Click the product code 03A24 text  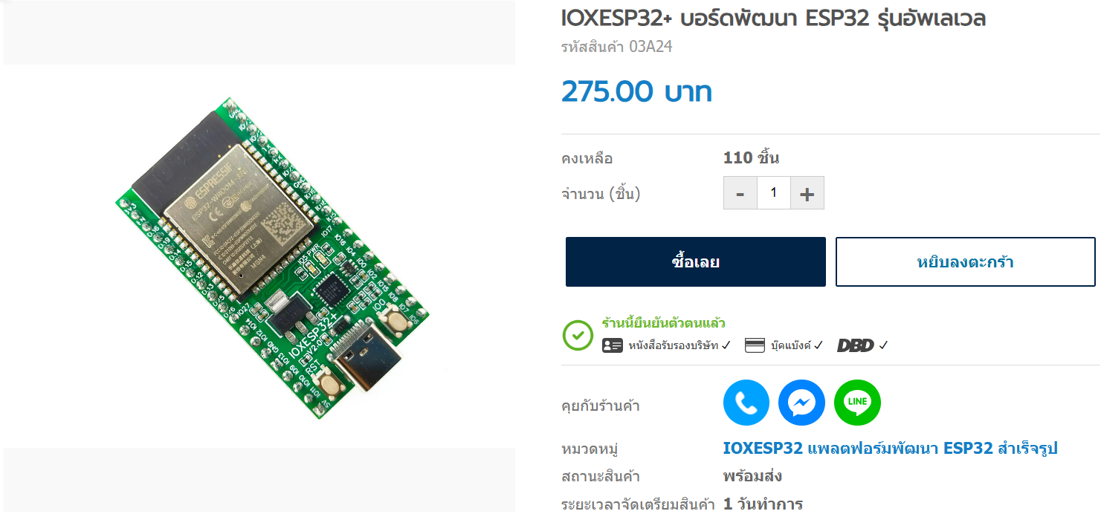pyautogui.click(x=616, y=47)
